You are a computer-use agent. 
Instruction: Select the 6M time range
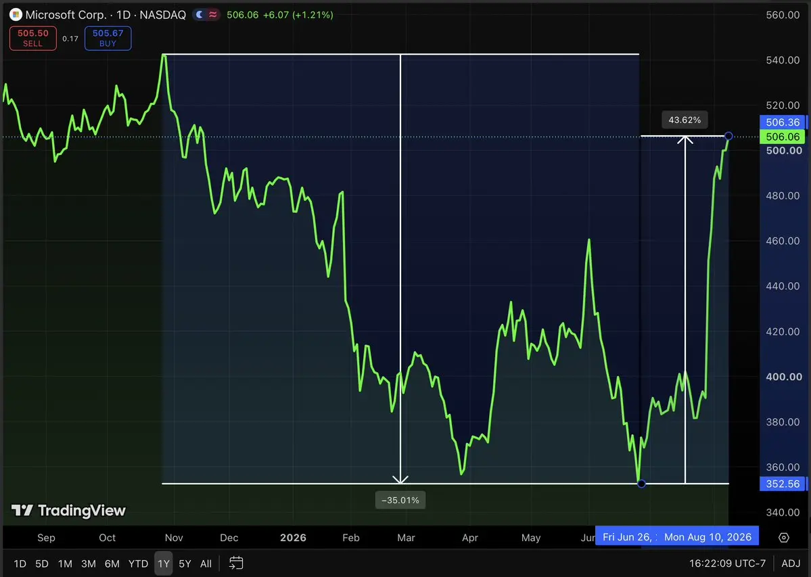coord(112,563)
